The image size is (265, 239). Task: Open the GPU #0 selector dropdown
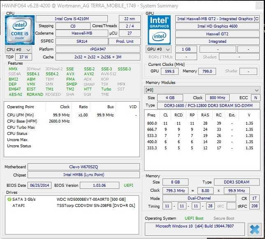[158, 49]
